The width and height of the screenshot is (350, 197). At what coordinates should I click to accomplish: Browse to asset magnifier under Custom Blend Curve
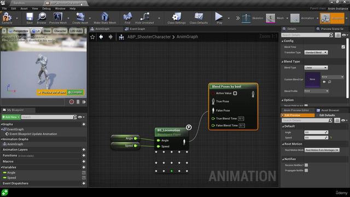tap(330, 82)
